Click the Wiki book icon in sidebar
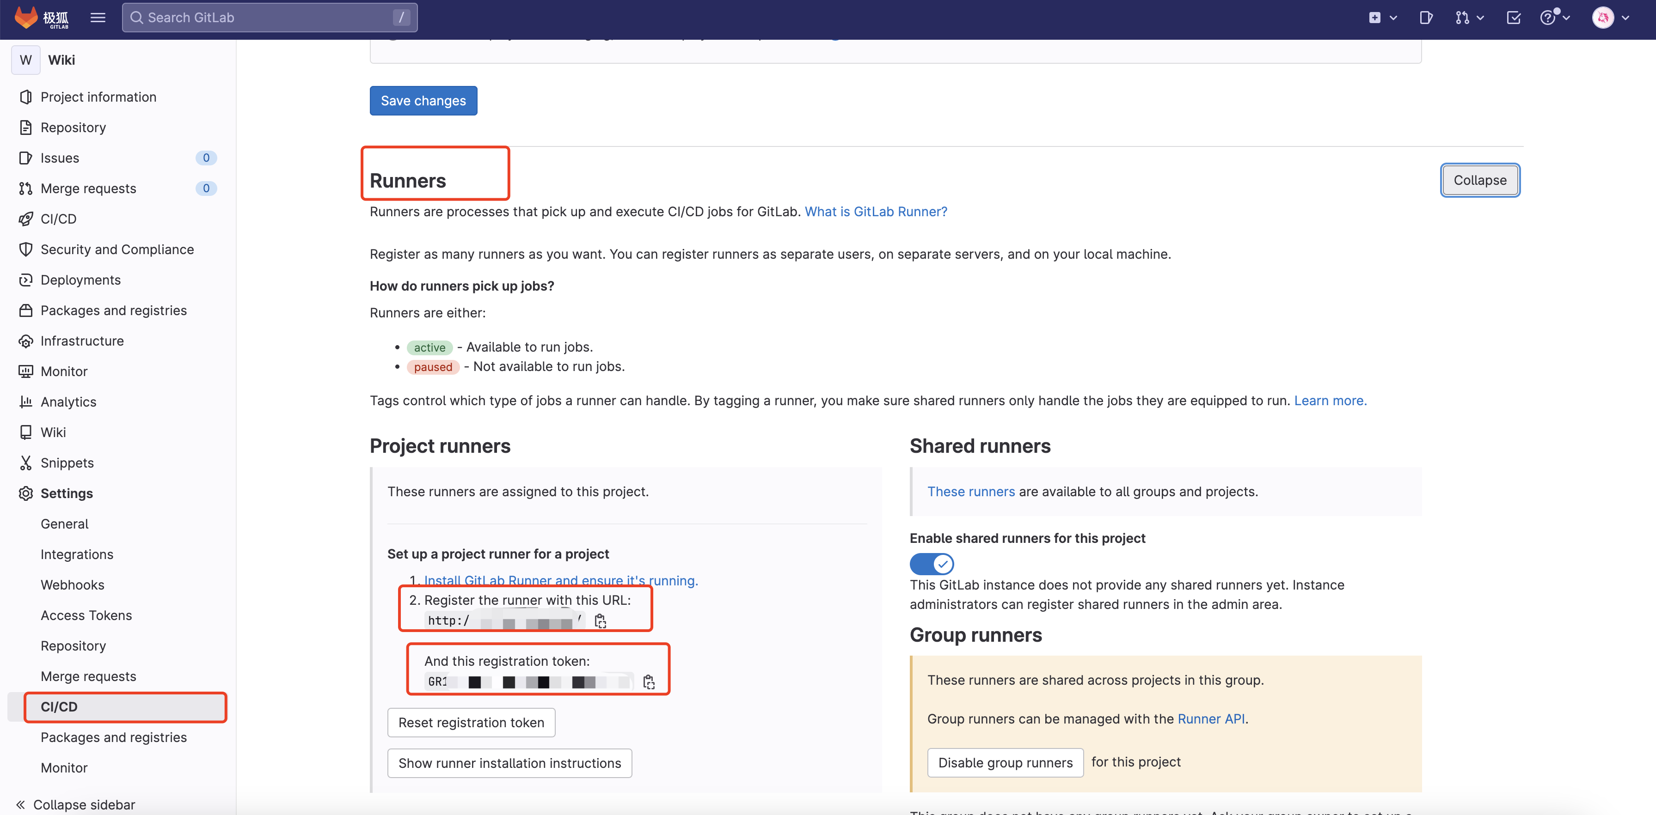 click(x=26, y=432)
